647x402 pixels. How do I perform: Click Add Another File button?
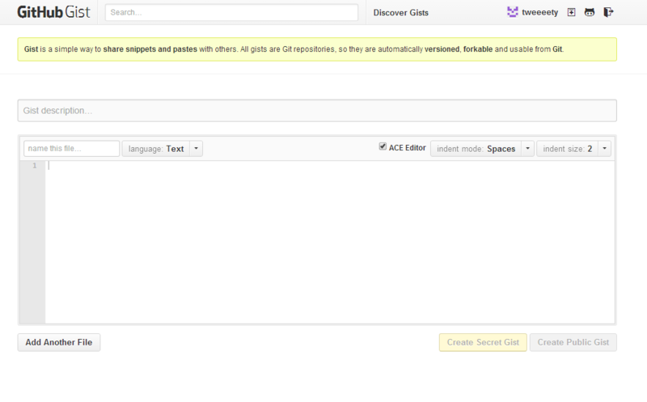point(58,342)
